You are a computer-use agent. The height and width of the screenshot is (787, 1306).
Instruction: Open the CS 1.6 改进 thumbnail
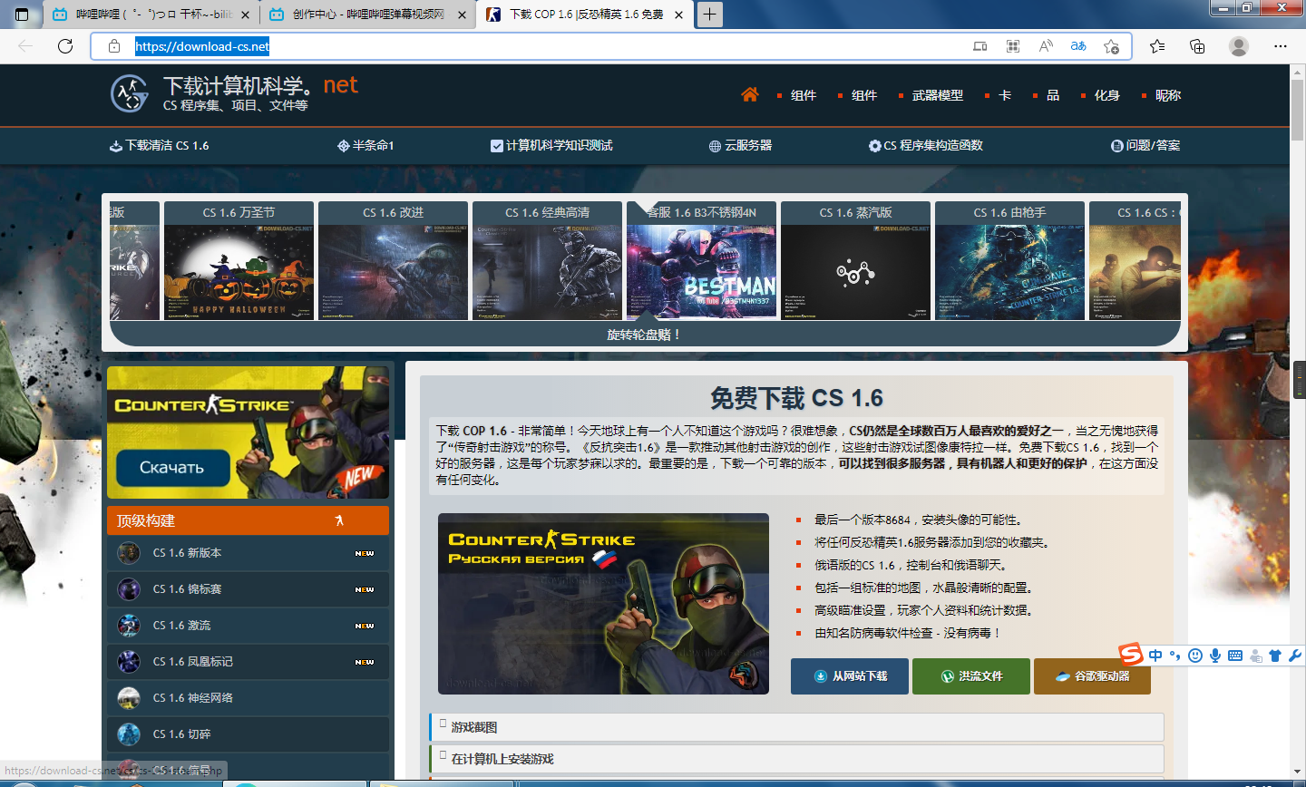coord(393,260)
